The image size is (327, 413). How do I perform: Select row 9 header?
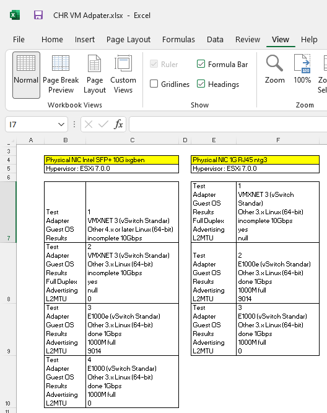pos(9,330)
